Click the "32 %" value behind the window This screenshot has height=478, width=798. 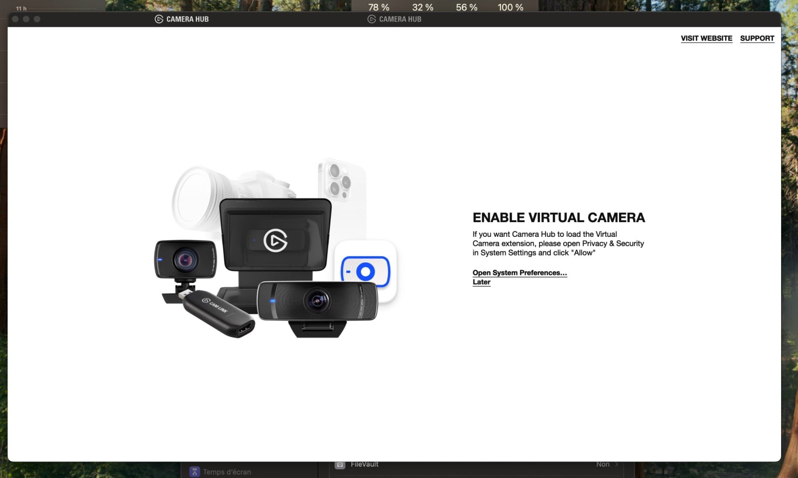click(422, 7)
